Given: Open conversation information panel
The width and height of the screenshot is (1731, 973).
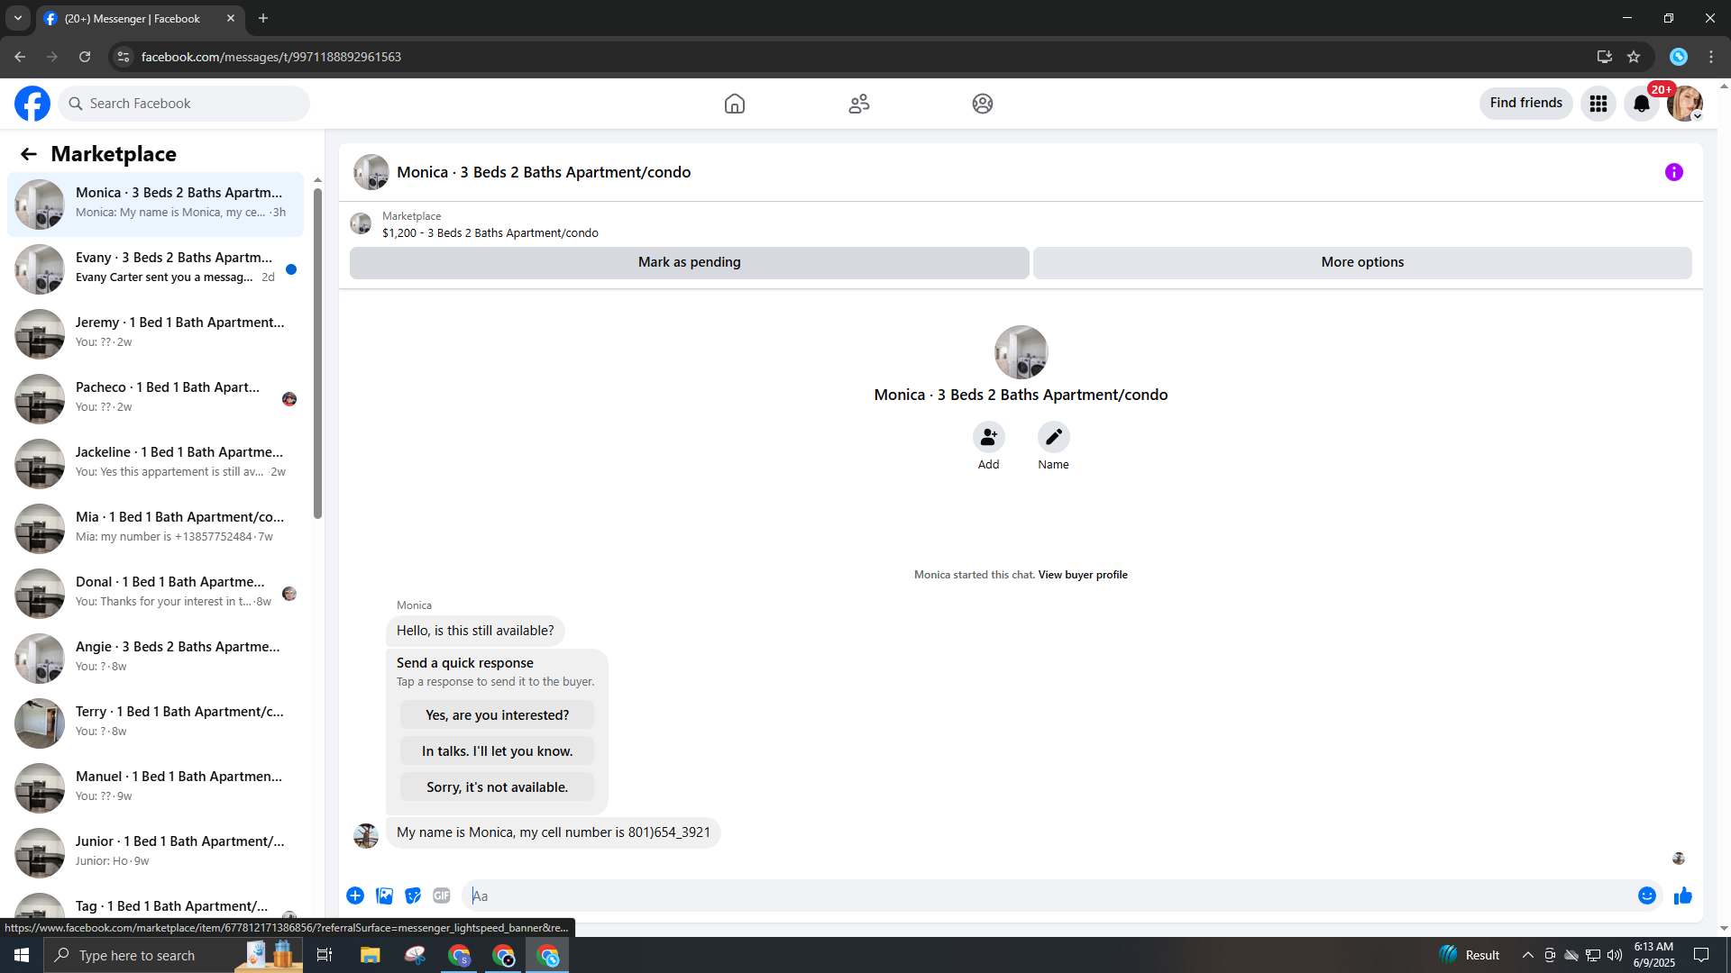Looking at the screenshot, I should [x=1674, y=172].
